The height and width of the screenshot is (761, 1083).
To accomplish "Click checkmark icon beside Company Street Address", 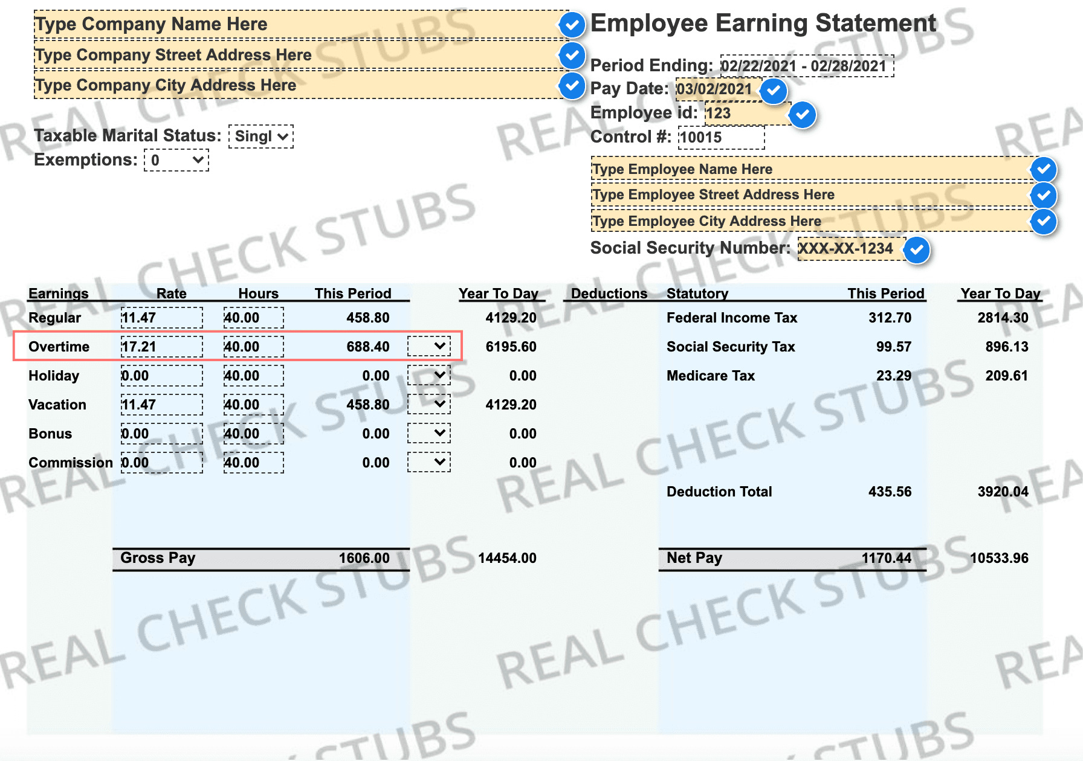I will (x=572, y=56).
